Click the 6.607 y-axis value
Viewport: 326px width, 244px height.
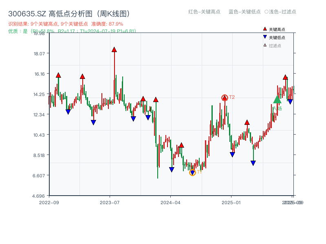coord(39,176)
